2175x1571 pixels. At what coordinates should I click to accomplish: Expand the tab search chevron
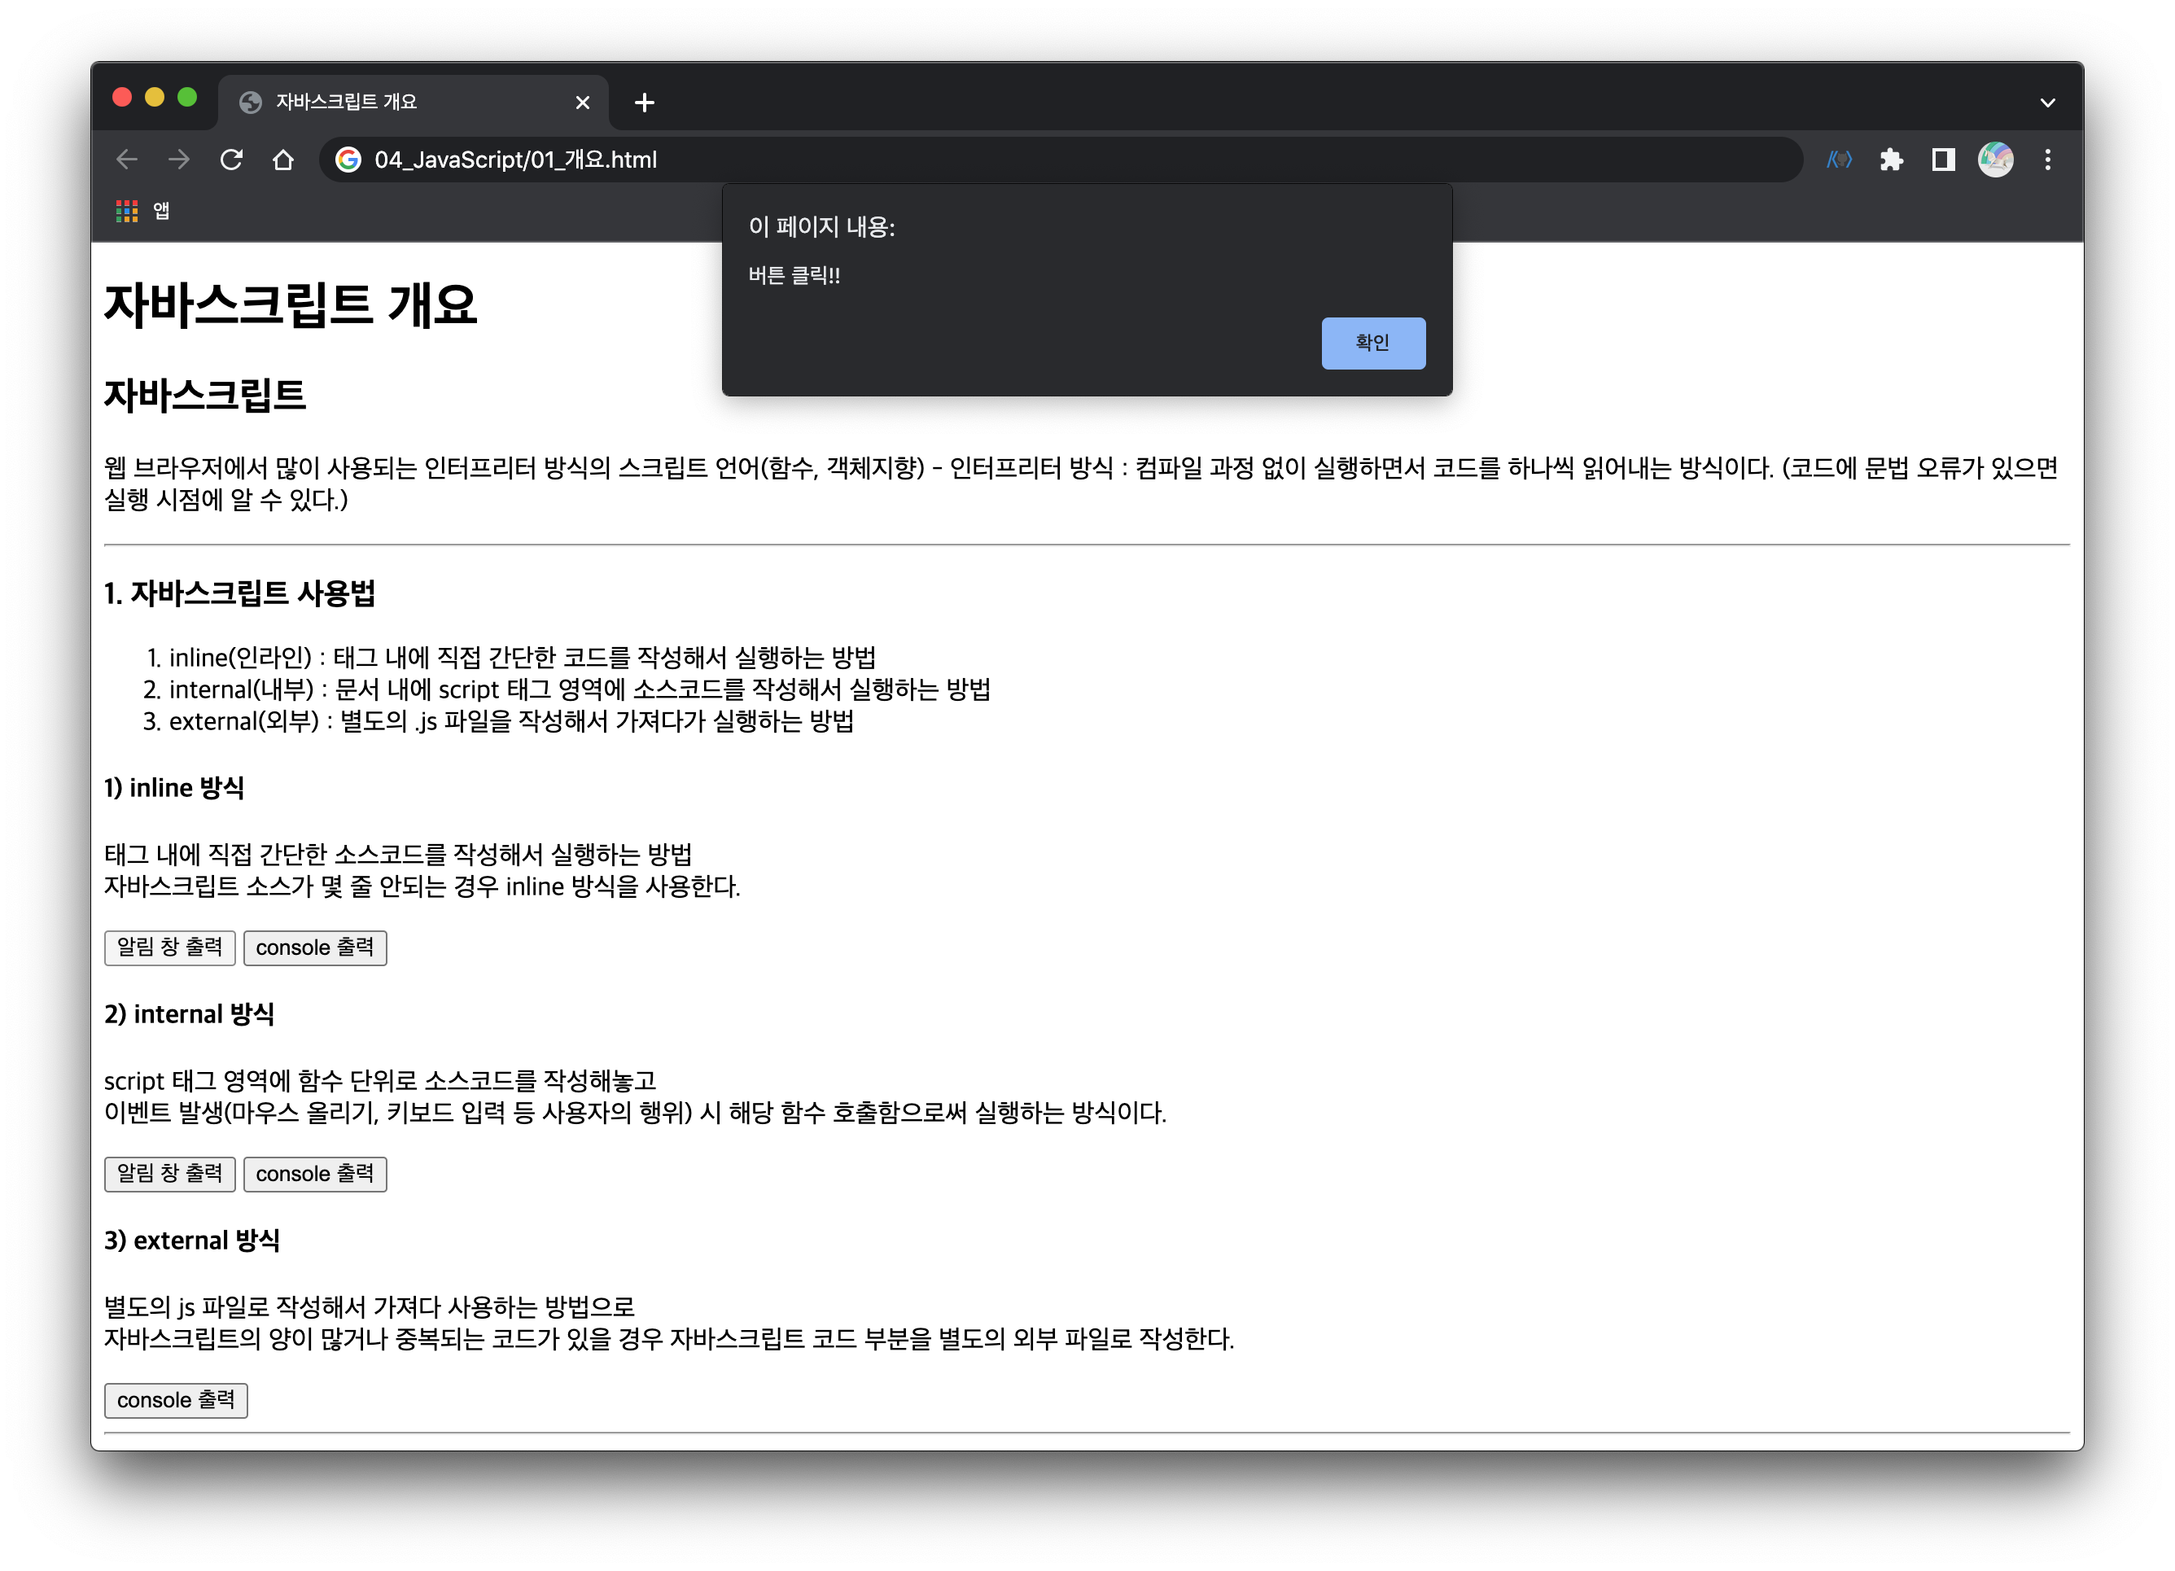point(2047,102)
